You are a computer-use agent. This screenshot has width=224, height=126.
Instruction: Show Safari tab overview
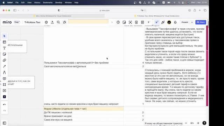(x=205, y=10)
